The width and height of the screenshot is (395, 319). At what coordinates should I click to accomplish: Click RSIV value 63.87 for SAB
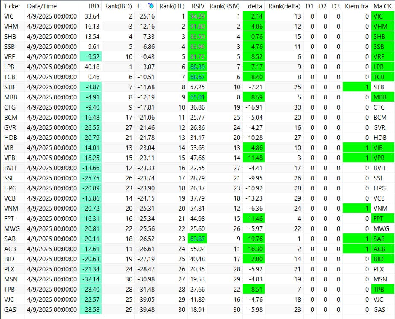(x=197, y=239)
